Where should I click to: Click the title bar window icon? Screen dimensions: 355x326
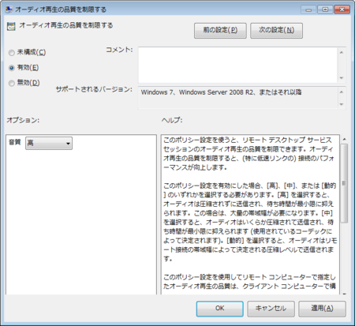pyautogui.click(x=9, y=9)
